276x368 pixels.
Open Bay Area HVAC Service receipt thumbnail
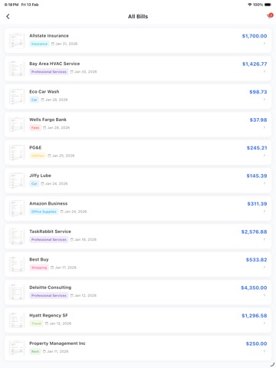17,68
